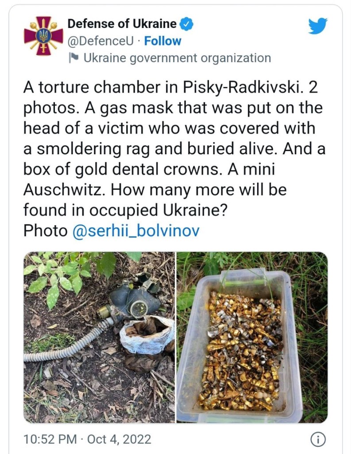Click the blue verified checkmark badge

coord(187,24)
